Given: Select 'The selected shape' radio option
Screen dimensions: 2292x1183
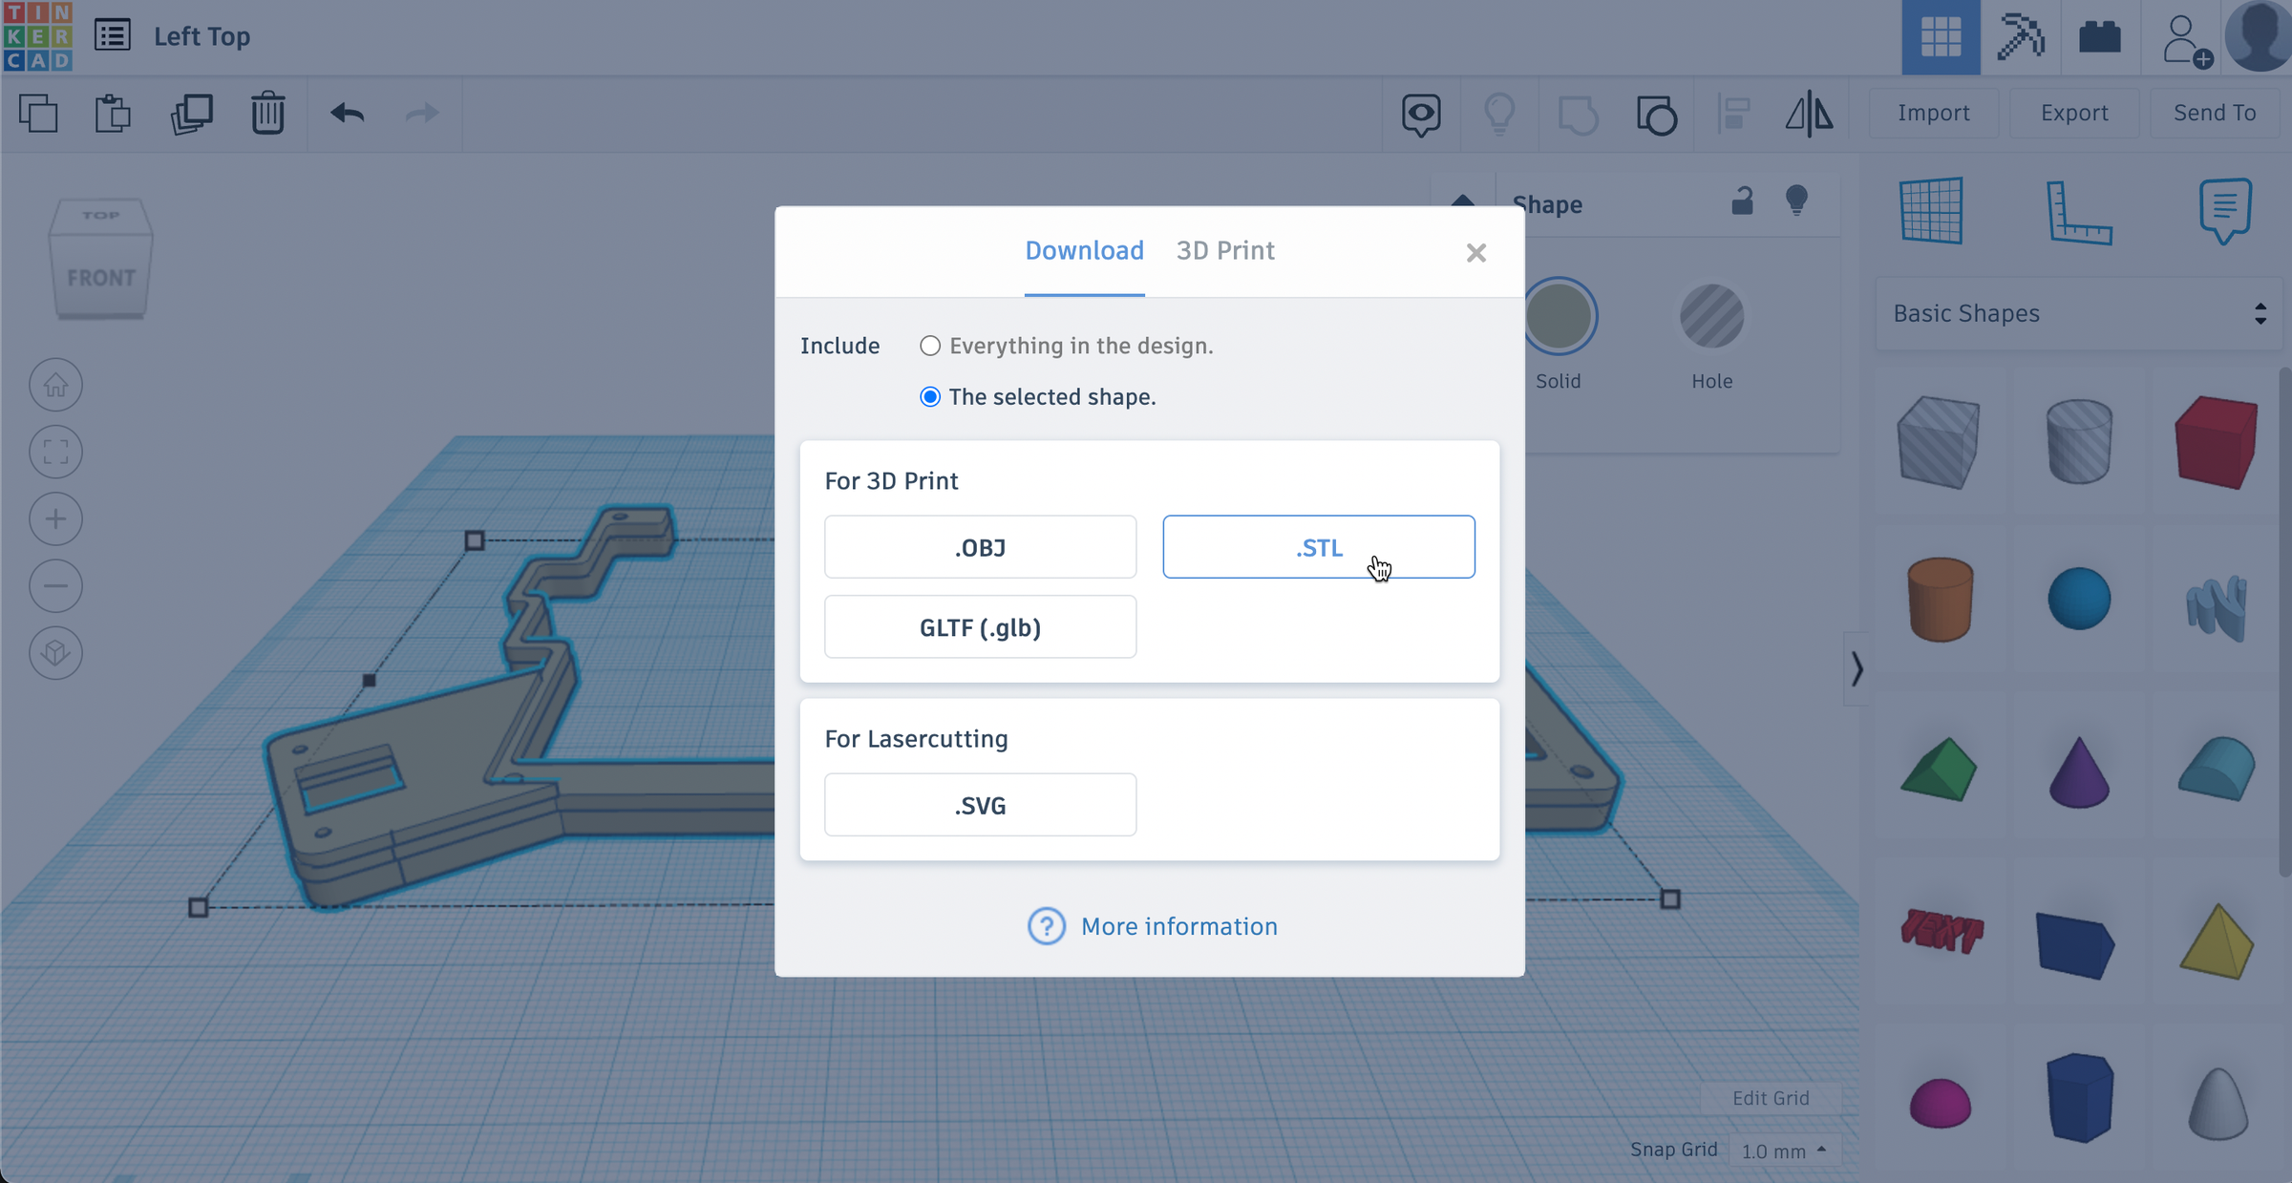Looking at the screenshot, I should pyautogui.click(x=929, y=397).
